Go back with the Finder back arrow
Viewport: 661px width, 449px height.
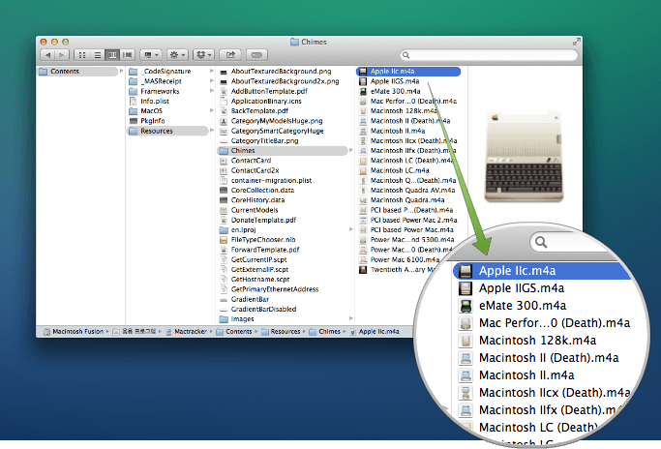coord(47,55)
